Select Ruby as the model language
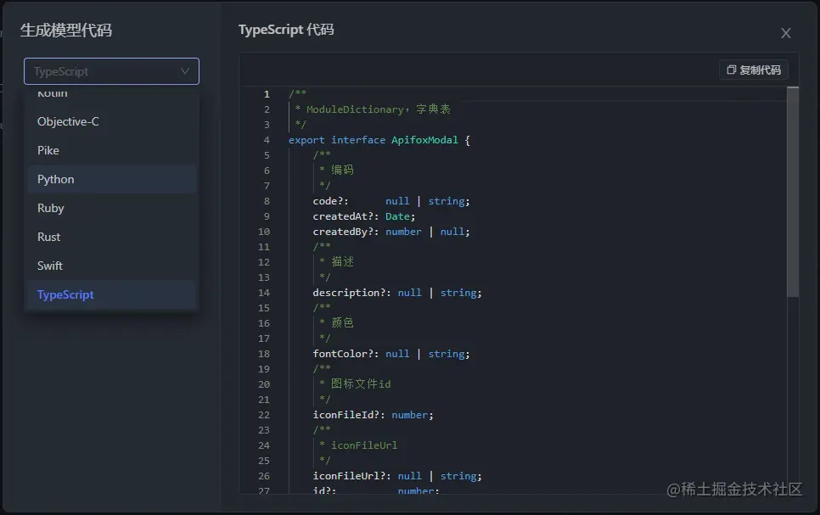The image size is (820, 515). click(x=111, y=208)
